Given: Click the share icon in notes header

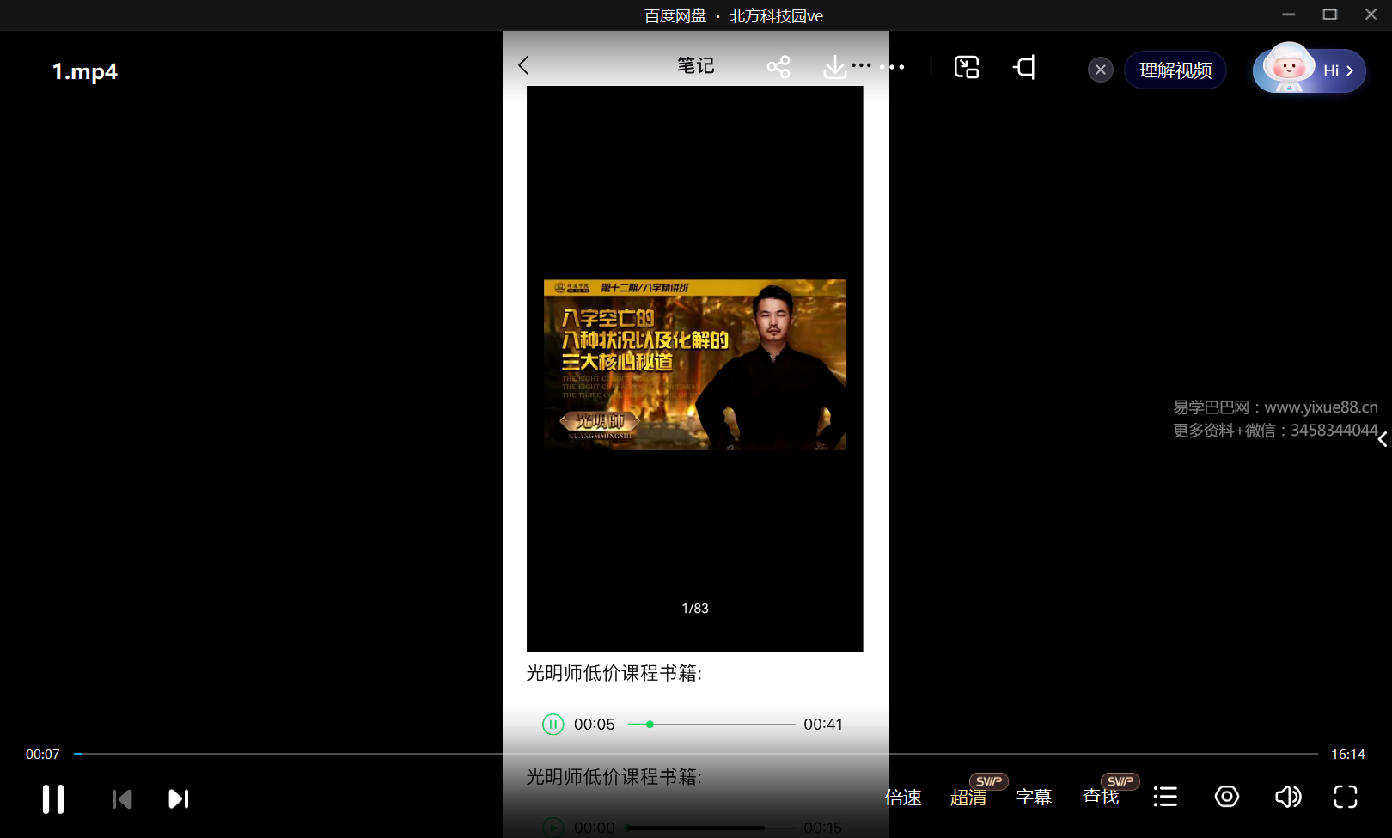Looking at the screenshot, I should (778, 67).
